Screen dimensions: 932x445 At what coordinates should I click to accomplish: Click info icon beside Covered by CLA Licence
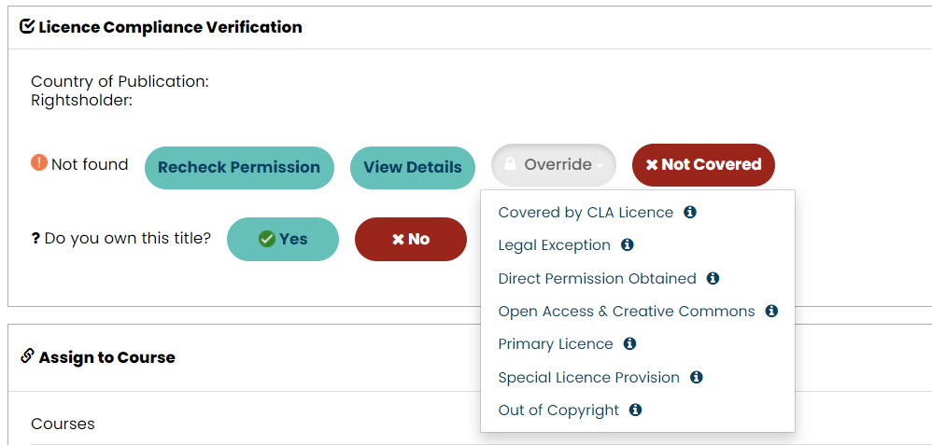tap(690, 212)
